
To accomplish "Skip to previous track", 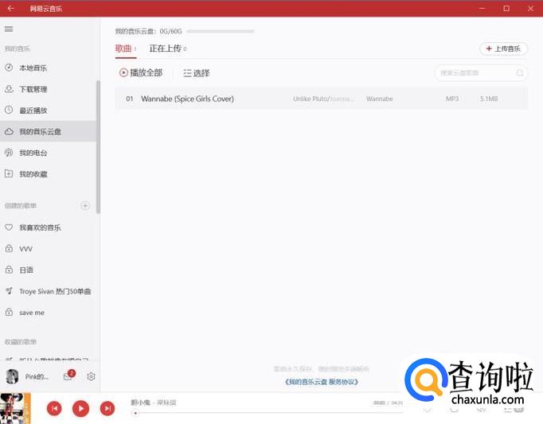I will 54,408.
